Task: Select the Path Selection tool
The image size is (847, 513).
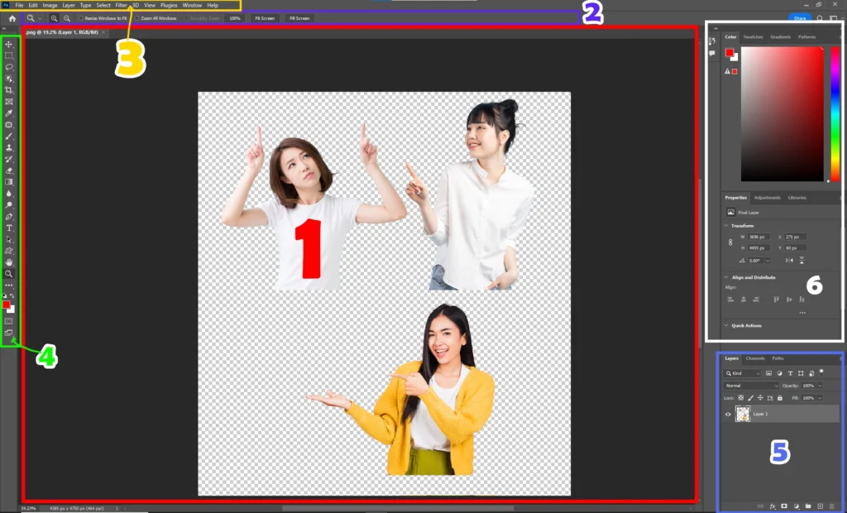Action: 8,239
